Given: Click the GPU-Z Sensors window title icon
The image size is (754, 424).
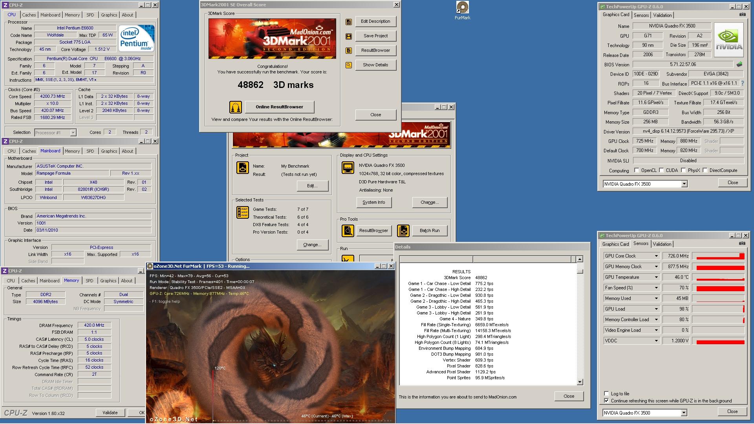Looking at the screenshot, I should [x=602, y=236].
